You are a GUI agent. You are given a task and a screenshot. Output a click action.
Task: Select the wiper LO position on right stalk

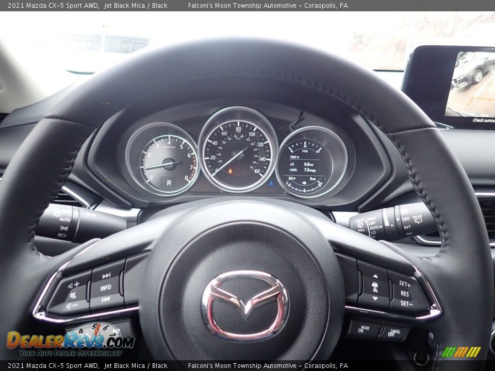pos(373,232)
